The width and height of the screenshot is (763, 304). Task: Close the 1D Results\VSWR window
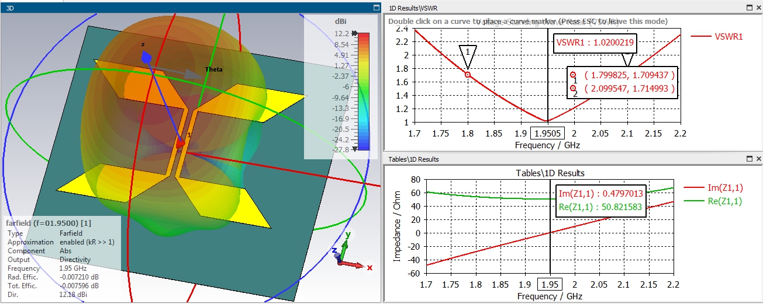[x=759, y=8]
